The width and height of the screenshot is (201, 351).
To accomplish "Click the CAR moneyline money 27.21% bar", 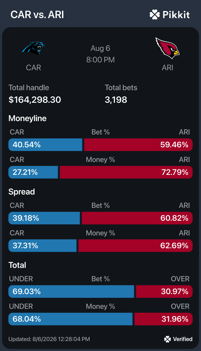I will click(x=33, y=172).
